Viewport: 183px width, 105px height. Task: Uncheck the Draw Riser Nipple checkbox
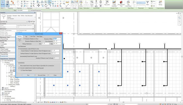[x=21, y=70]
